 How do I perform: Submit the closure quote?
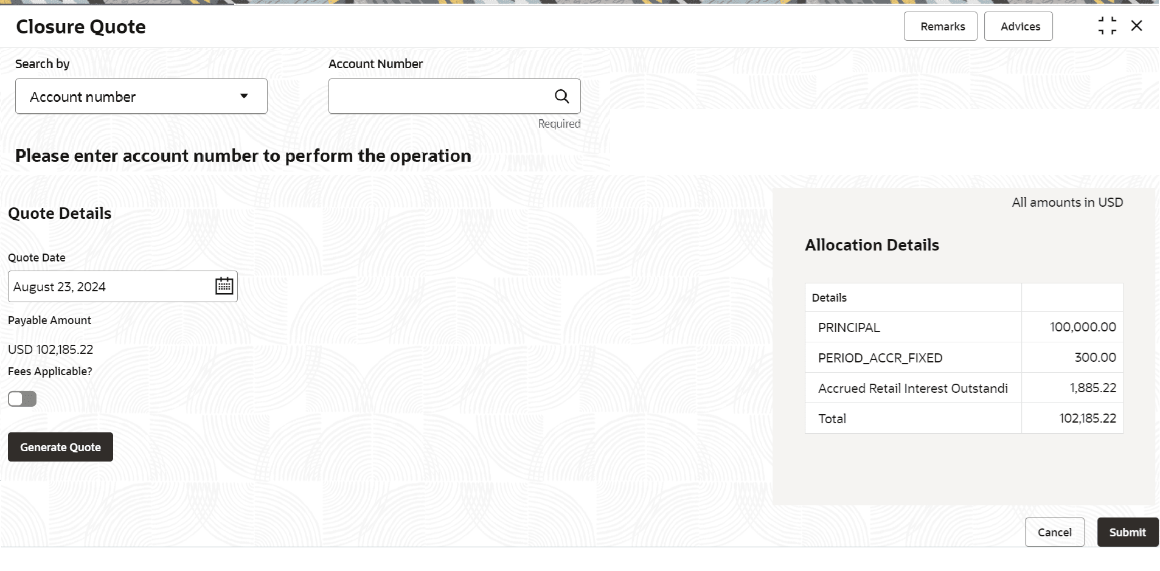1128,532
